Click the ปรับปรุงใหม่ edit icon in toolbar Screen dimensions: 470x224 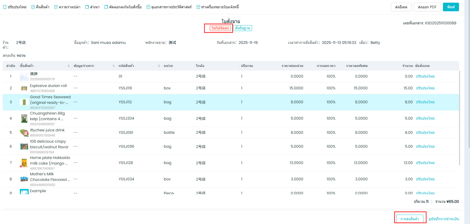pyautogui.click(x=5, y=7)
